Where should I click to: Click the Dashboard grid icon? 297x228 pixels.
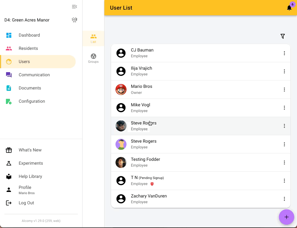click(x=9, y=35)
